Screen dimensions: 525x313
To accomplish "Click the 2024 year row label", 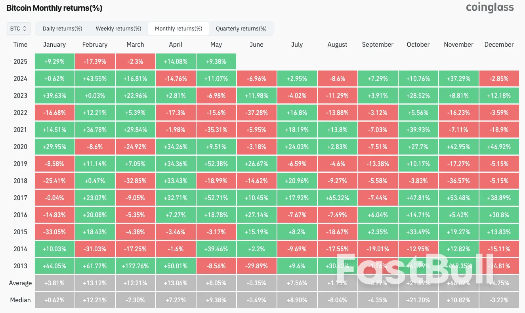I will (x=20, y=78).
